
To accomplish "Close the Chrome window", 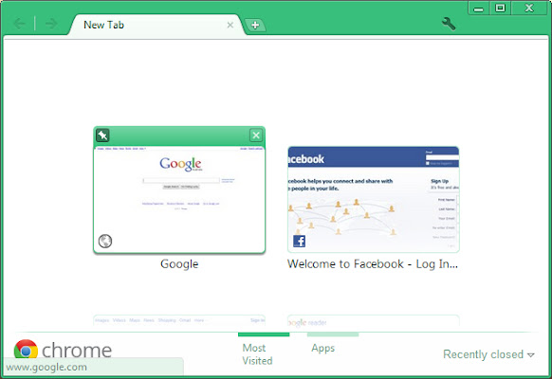I will [529, 9].
